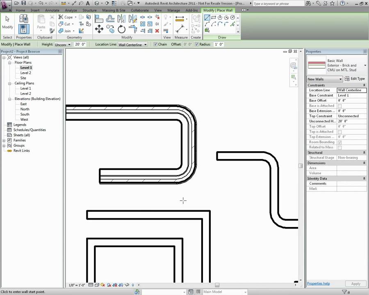Click the vertical scrollbar thumb of drawing view
The width and height of the screenshot is (369, 295).
pyautogui.click(x=301, y=166)
